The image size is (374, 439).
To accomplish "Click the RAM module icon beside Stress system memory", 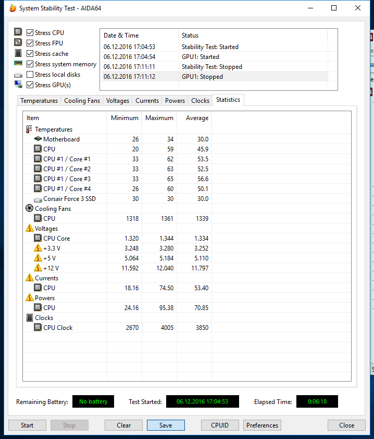I will point(18,64).
